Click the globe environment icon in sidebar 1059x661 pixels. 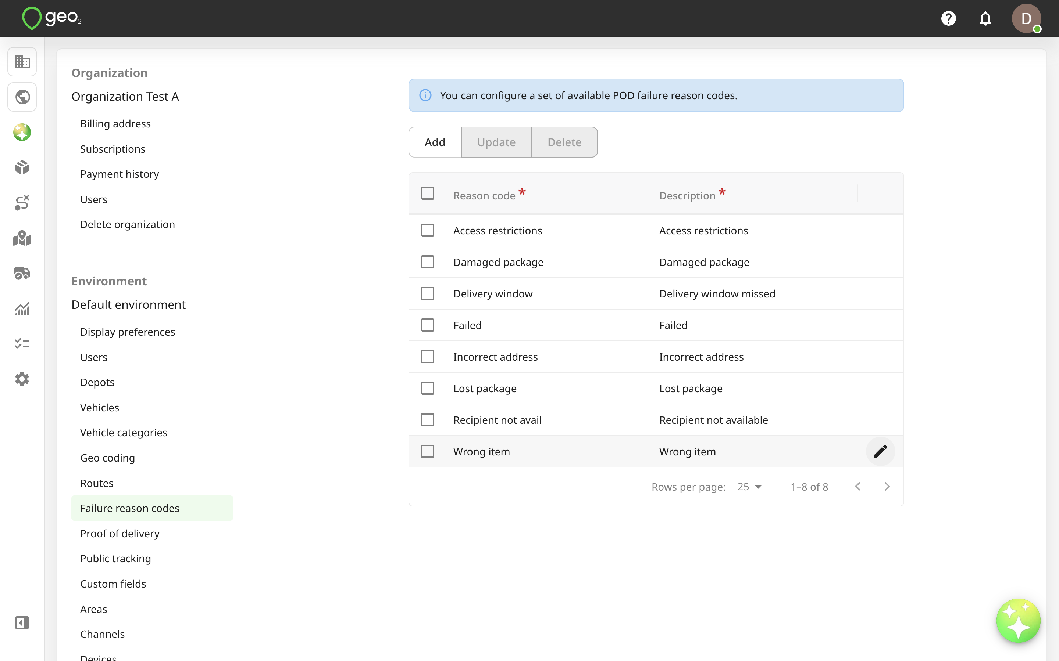22,97
